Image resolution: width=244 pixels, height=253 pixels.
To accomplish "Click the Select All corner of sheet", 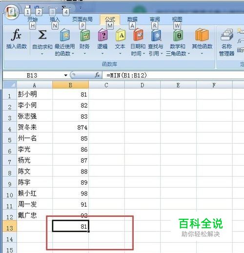I will tap(10, 85).
